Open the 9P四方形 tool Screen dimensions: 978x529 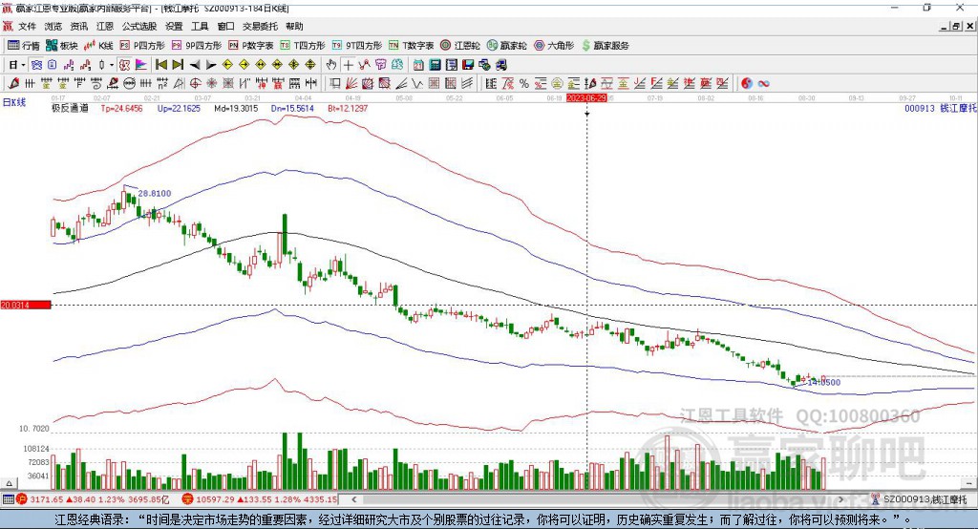point(197,46)
